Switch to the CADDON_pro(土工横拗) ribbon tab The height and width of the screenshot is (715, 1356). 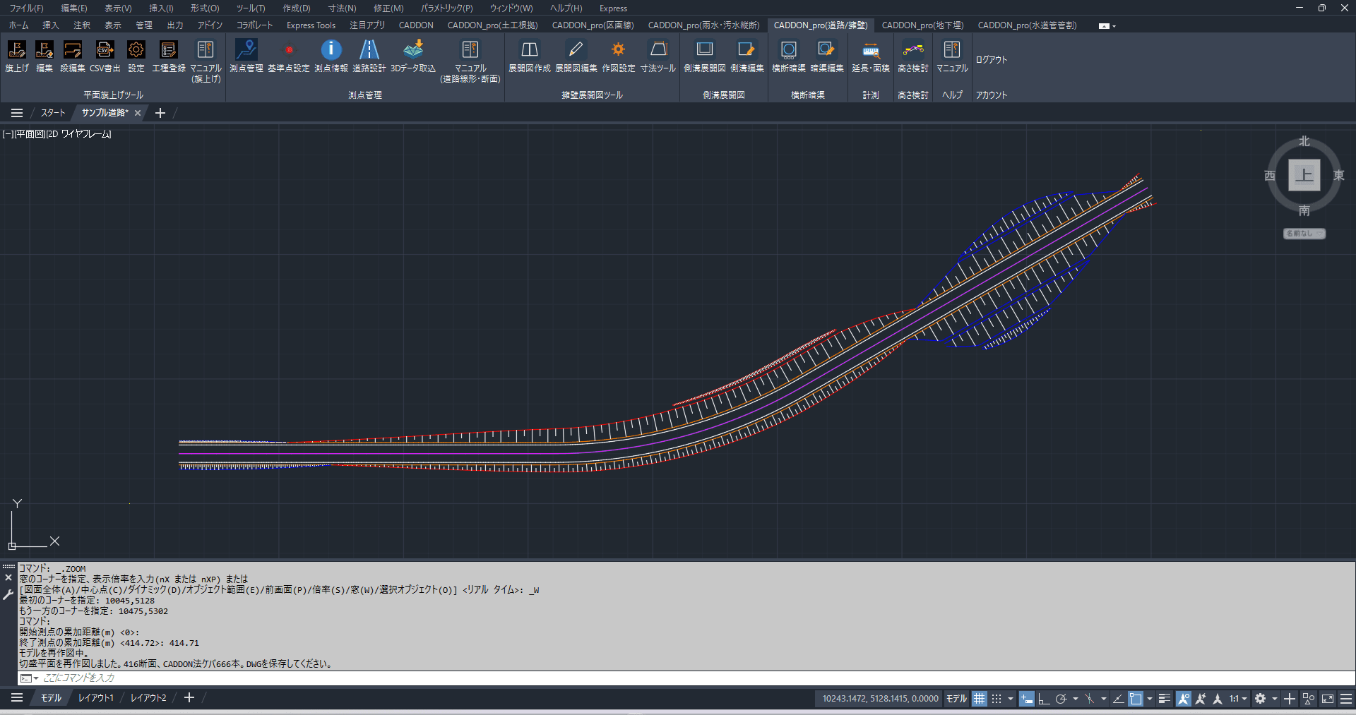click(x=492, y=25)
